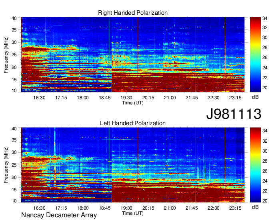Click the 40 MHz tick on the left-handed plot
Viewport: 272px width, 220px height.
(14, 129)
